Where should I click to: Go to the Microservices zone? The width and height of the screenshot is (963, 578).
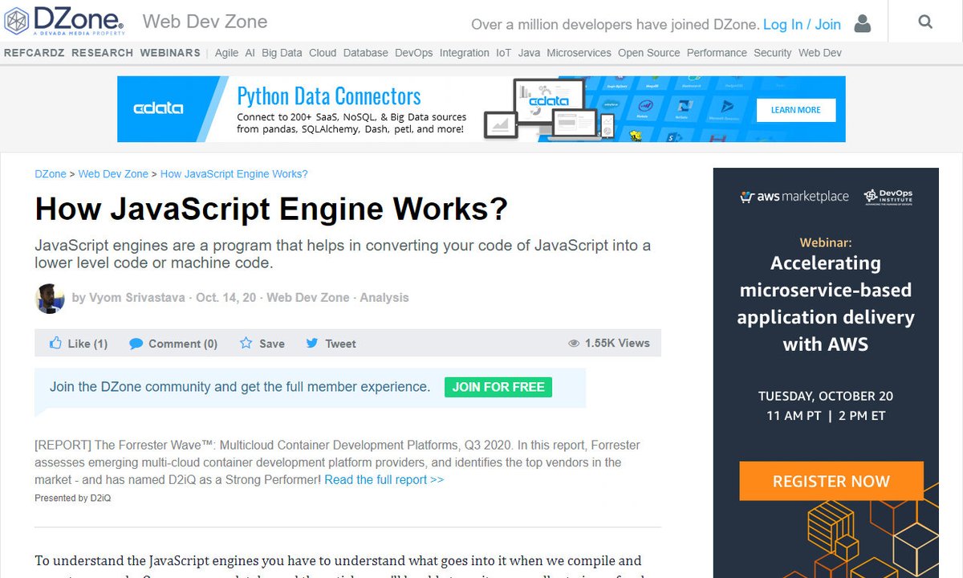click(x=579, y=53)
